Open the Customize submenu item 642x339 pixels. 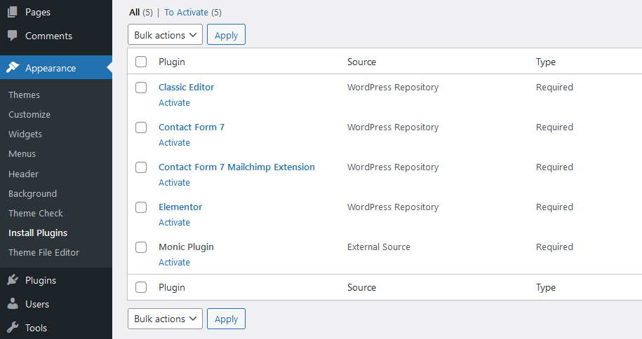[x=29, y=114]
